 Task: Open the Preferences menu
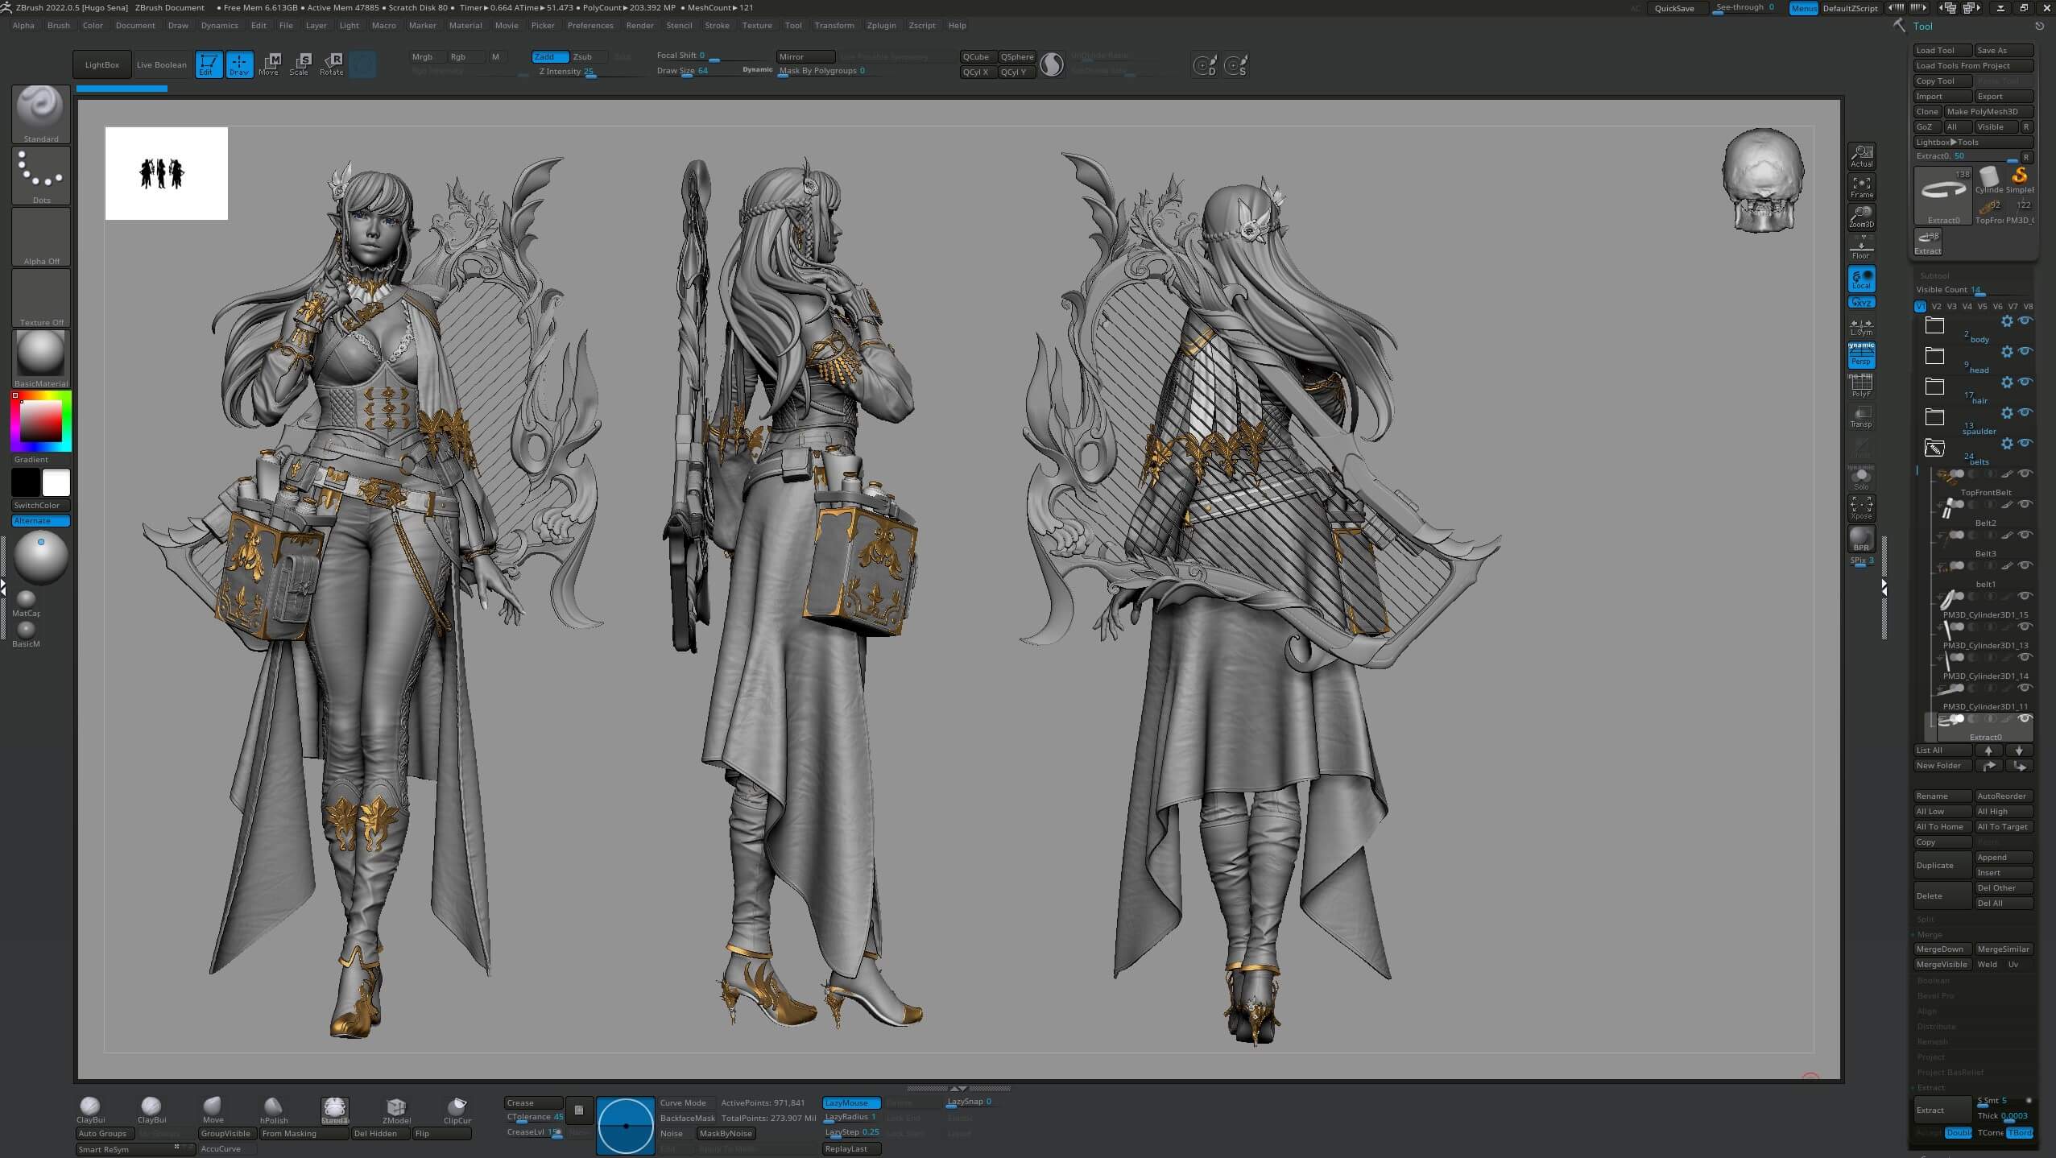click(x=590, y=26)
